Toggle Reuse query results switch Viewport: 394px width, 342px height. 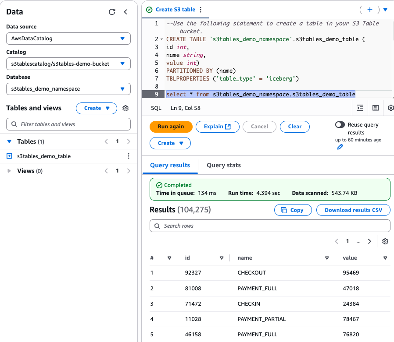[x=340, y=125]
